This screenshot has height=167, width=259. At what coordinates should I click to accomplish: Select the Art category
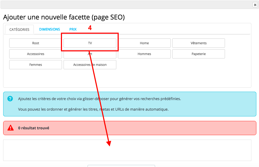(90, 54)
